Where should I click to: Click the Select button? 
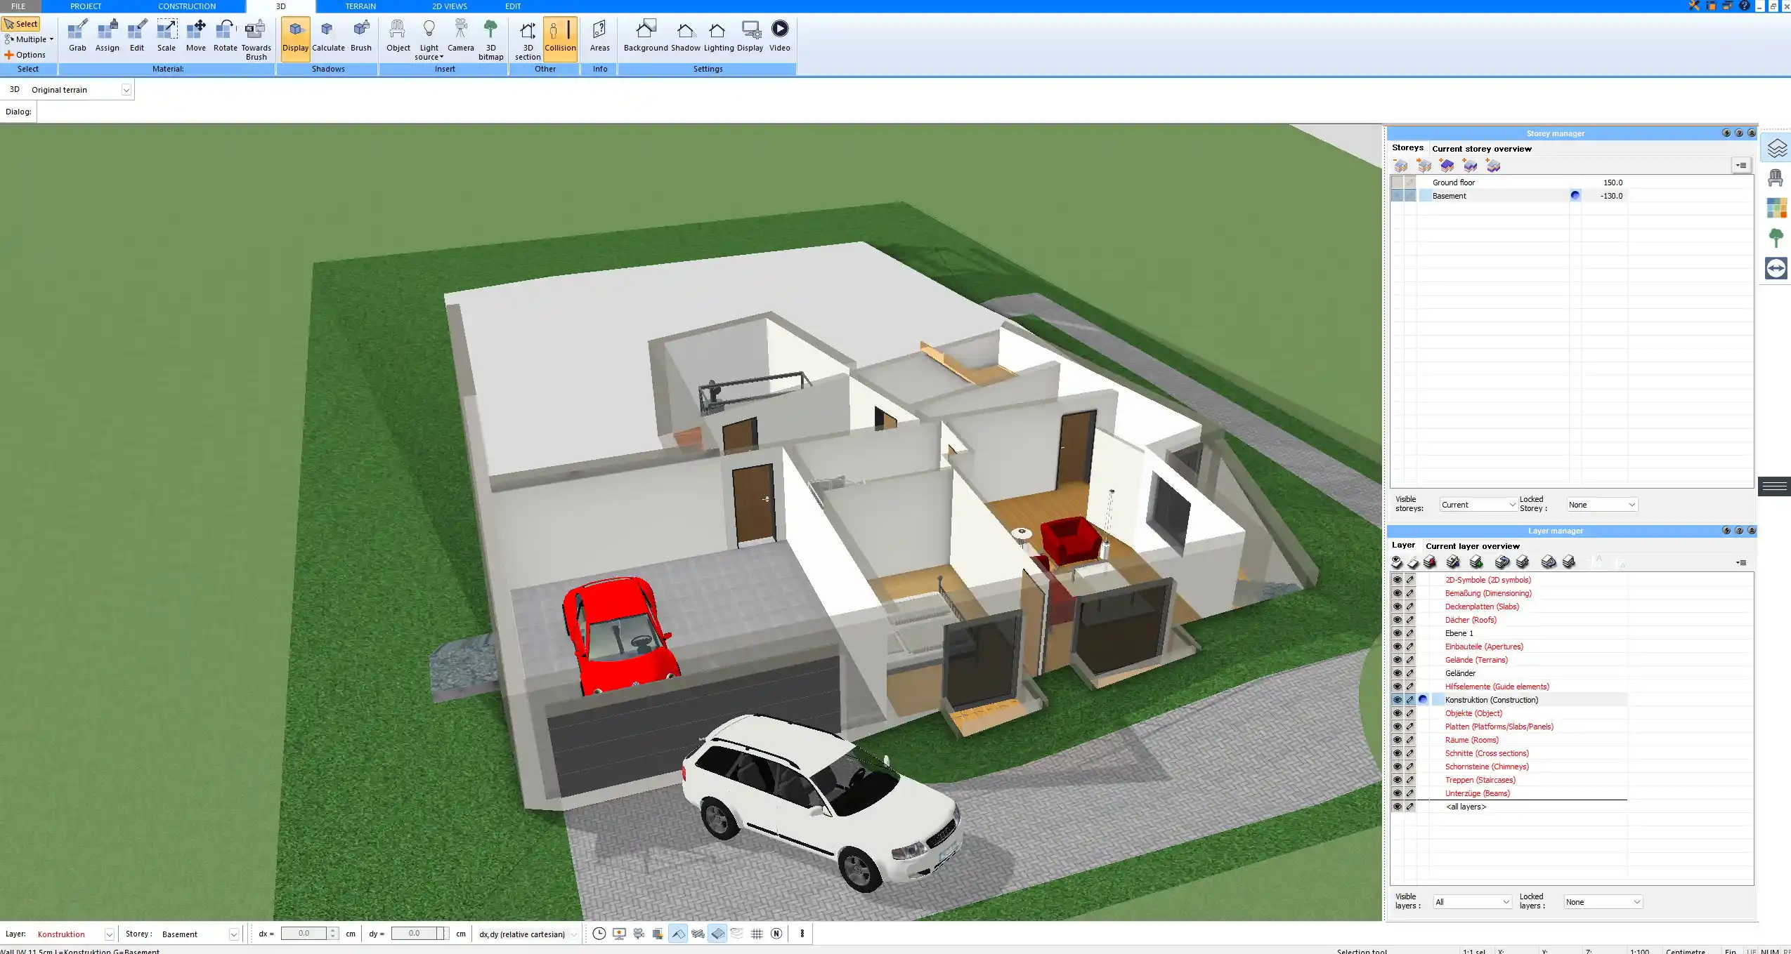(x=21, y=24)
